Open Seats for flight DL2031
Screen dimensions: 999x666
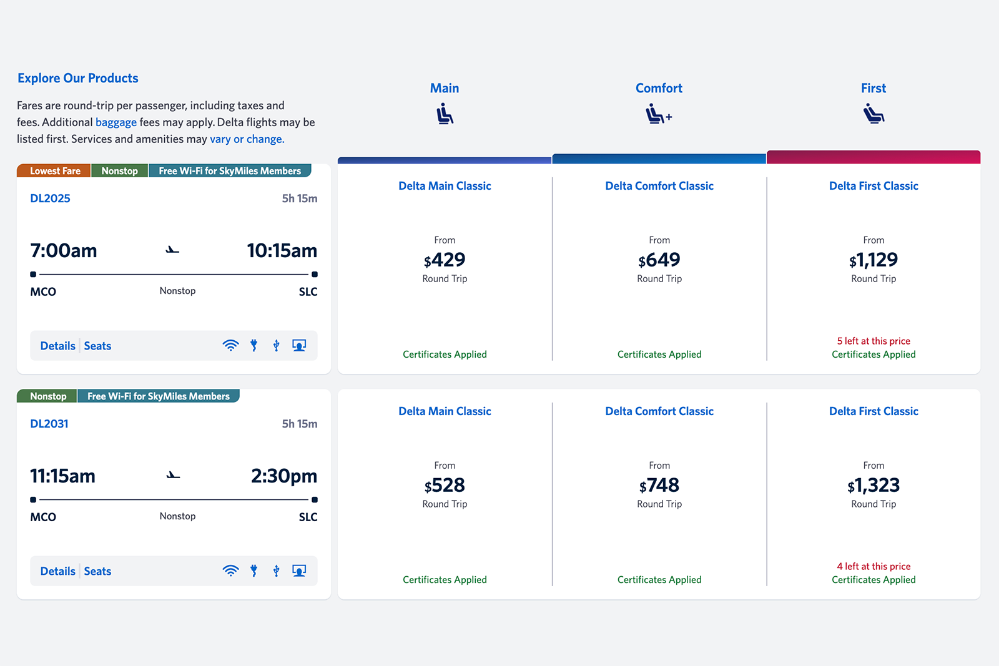coord(97,571)
